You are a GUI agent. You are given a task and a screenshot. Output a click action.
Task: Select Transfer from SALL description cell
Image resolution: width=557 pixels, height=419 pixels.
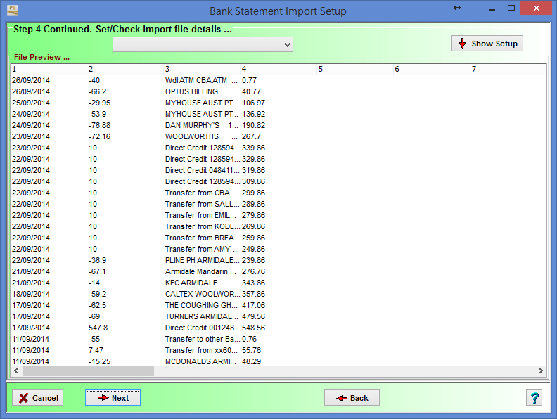click(202, 204)
